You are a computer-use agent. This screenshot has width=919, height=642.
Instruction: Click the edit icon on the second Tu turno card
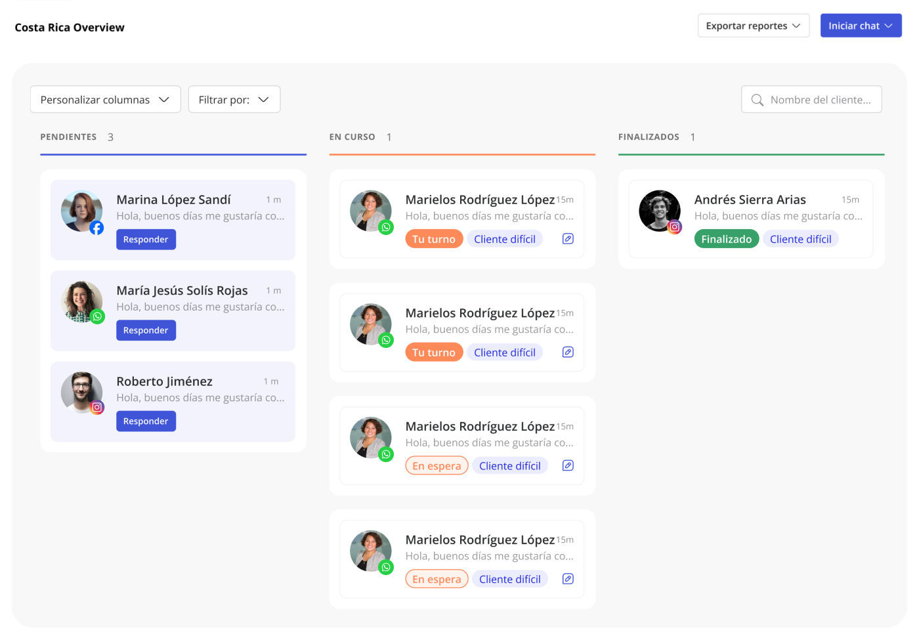coord(568,353)
